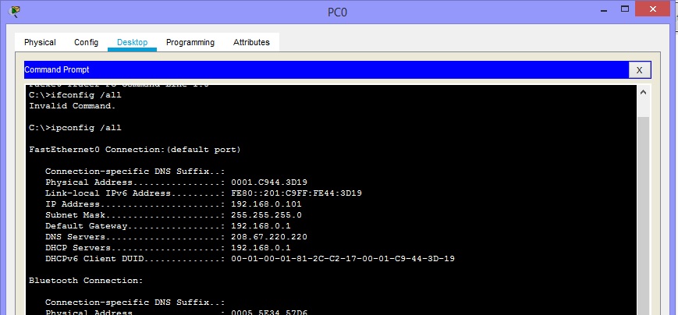The image size is (678, 315).
Task: Select the Desktop tab
Action: 132,42
